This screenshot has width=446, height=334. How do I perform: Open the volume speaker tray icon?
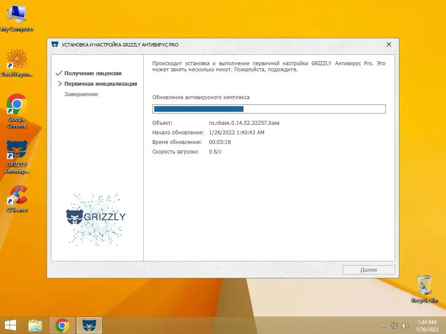pos(405,325)
